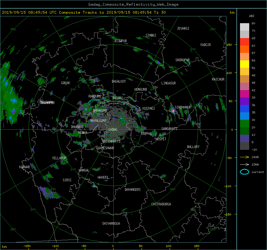Click the BADAMI city label
This screenshot has height=250, width=267.
[117, 98]
